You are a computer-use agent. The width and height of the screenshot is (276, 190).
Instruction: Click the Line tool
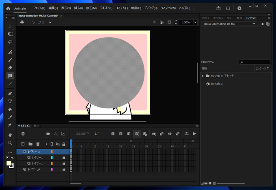[10, 84]
